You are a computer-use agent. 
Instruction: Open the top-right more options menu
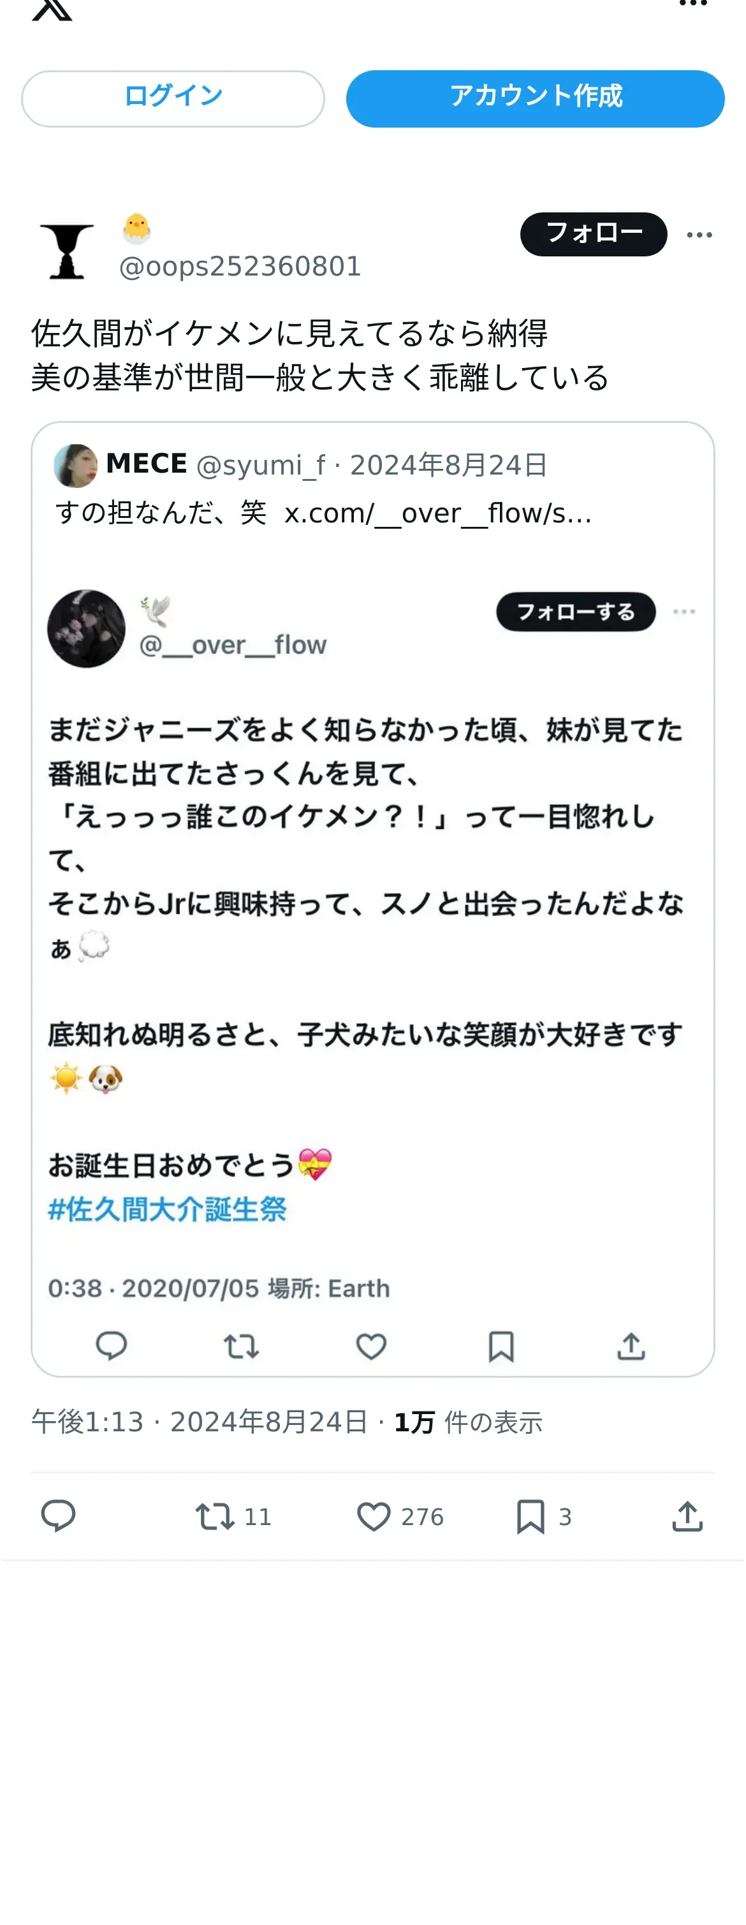point(693,4)
